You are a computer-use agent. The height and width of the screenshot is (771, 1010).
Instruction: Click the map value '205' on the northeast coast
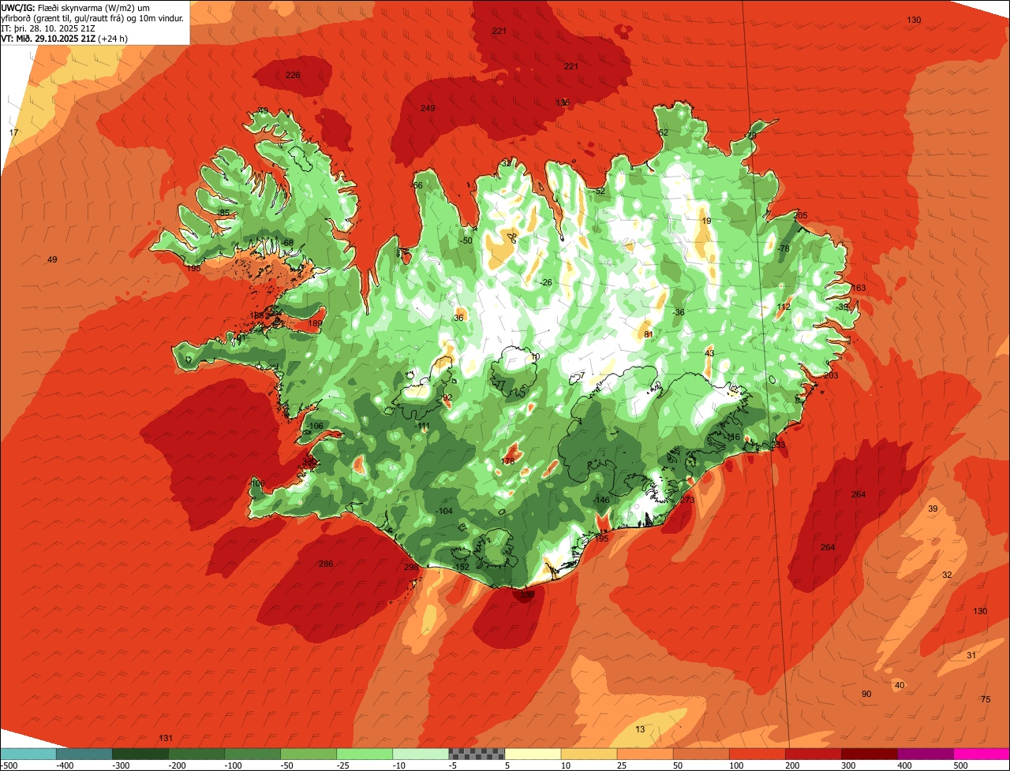(x=800, y=215)
